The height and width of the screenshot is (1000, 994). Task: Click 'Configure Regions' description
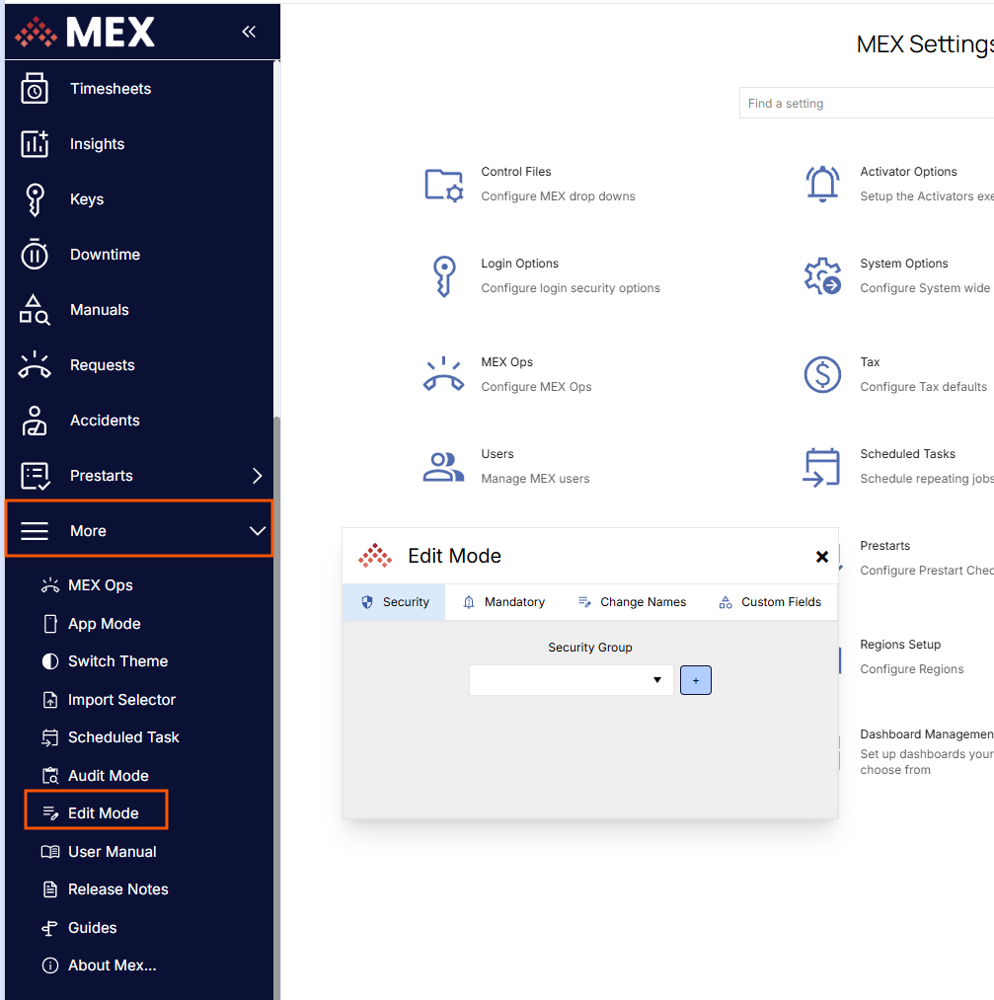tap(912, 669)
